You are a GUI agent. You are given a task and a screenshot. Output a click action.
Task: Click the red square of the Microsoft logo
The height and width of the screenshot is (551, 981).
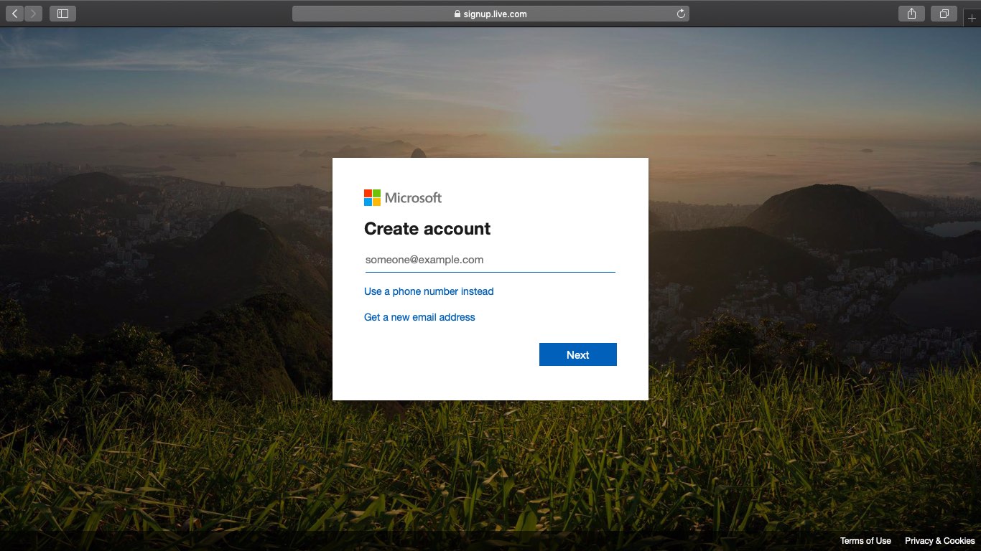(367, 193)
